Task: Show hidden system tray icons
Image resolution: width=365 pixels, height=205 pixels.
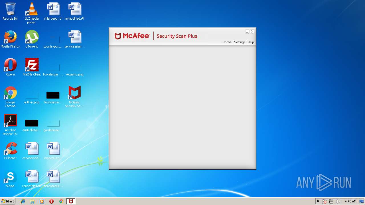Action: (x=318, y=201)
